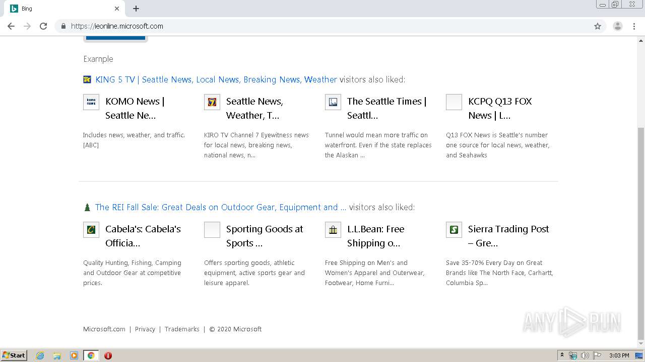This screenshot has height=362, width=645.
Task: Show hidden tray icons arrow
Action: tap(562, 355)
